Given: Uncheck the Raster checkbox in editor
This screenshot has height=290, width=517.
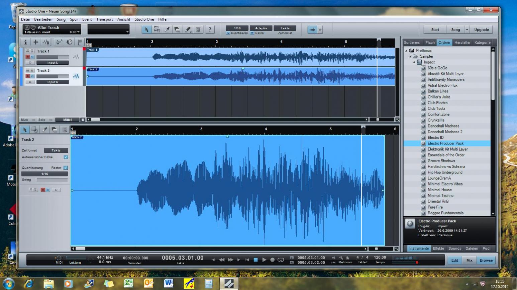Looking at the screenshot, I should pyautogui.click(x=66, y=168).
